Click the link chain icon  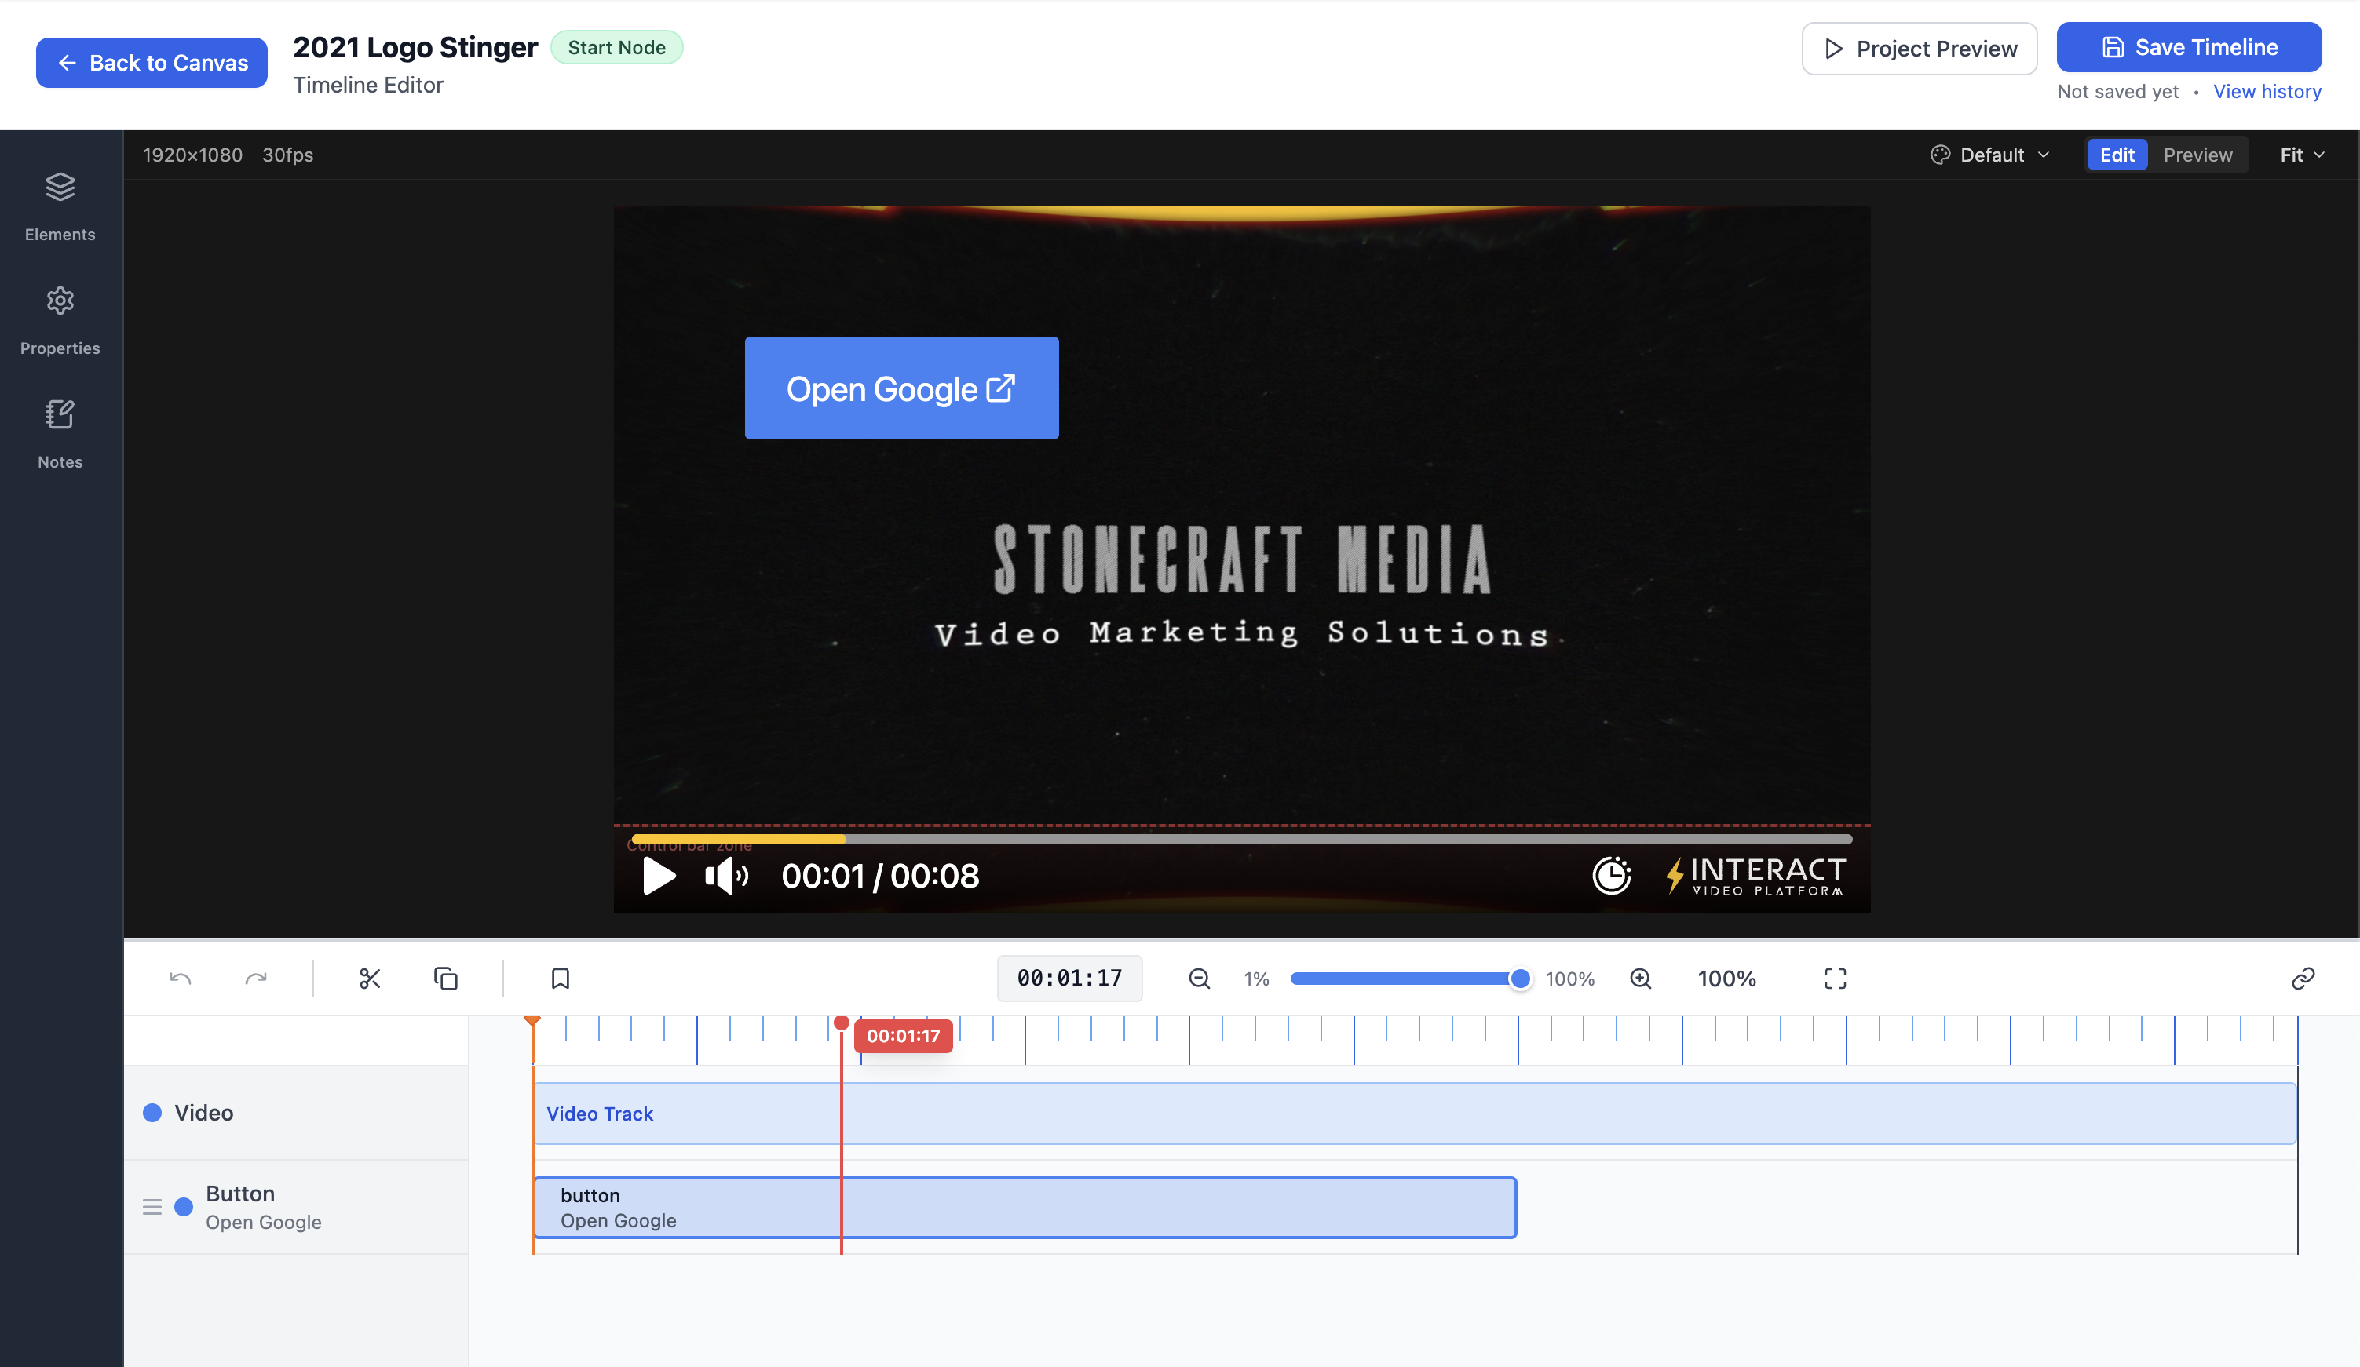click(2302, 979)
